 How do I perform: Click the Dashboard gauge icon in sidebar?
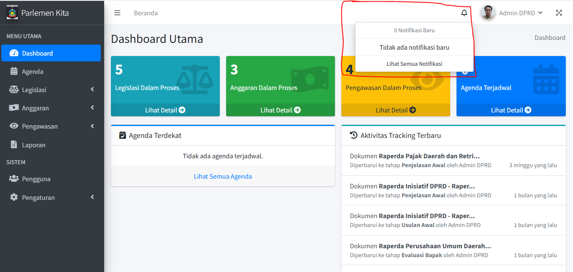point(14,53)
